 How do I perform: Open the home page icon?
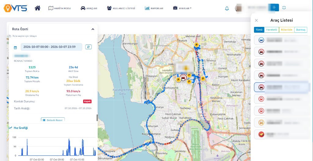tap(38, 8)
